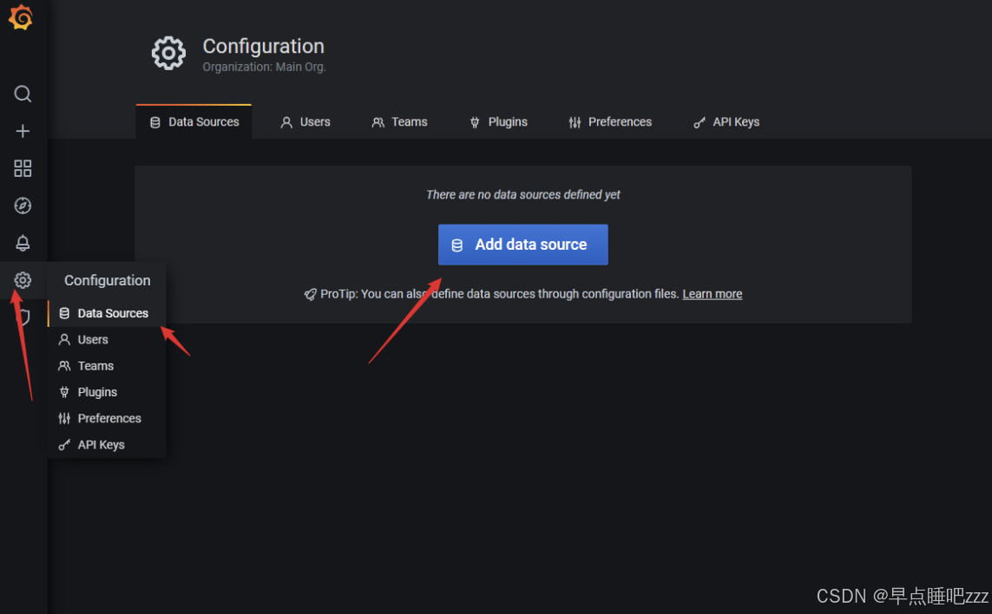Click the Grafana logo home icon

pyautogui.click(x=21, y=17)
